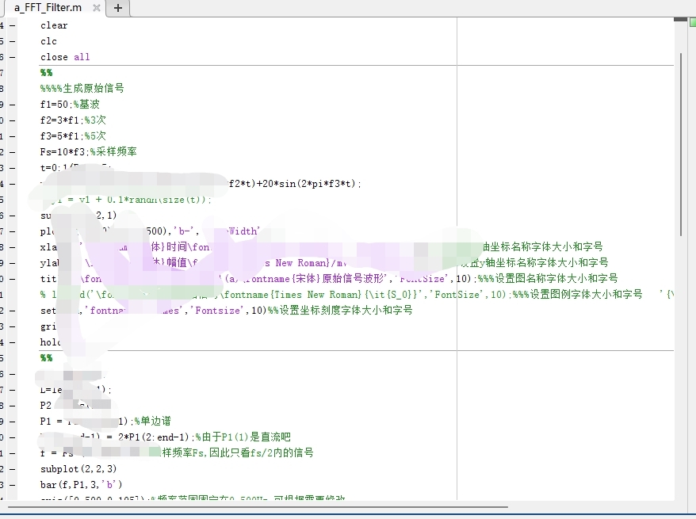Place cursor on the 'clc' command
This screenshot has height=519, width=696.
coord(48,41)
